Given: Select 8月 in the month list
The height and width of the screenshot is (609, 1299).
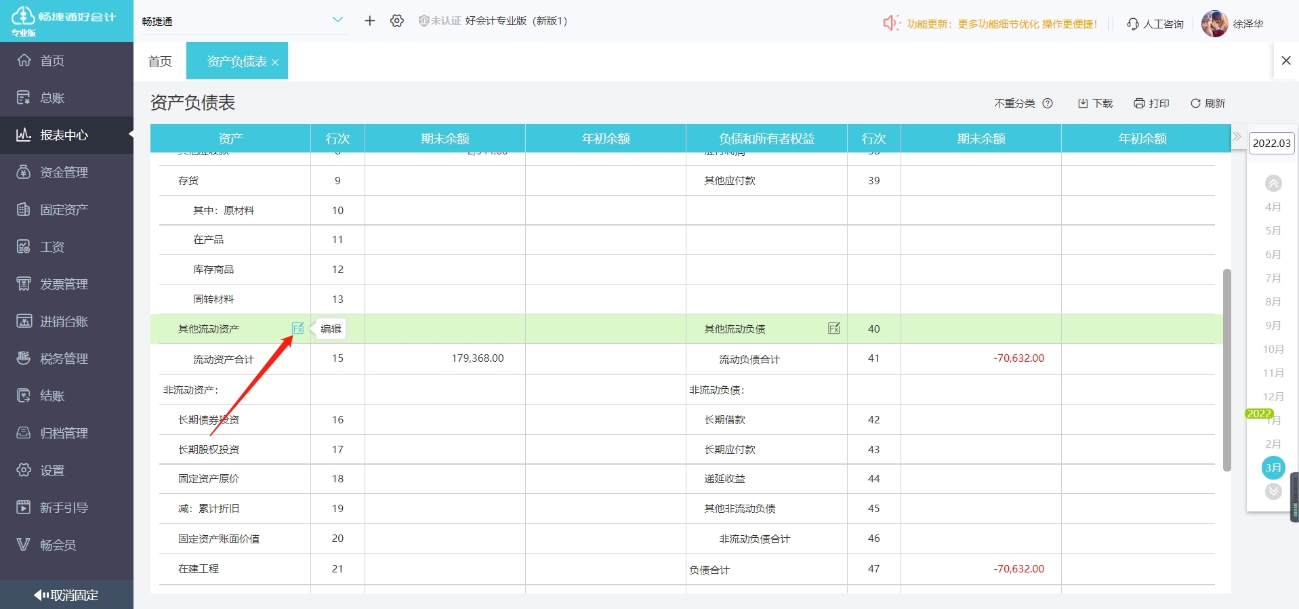Looking at the screenshot, I should 1273,301.
